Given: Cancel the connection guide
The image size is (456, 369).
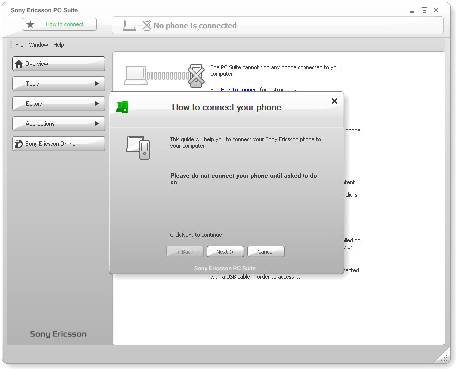Looking at the screenshot, I should (x=266, y=252).
